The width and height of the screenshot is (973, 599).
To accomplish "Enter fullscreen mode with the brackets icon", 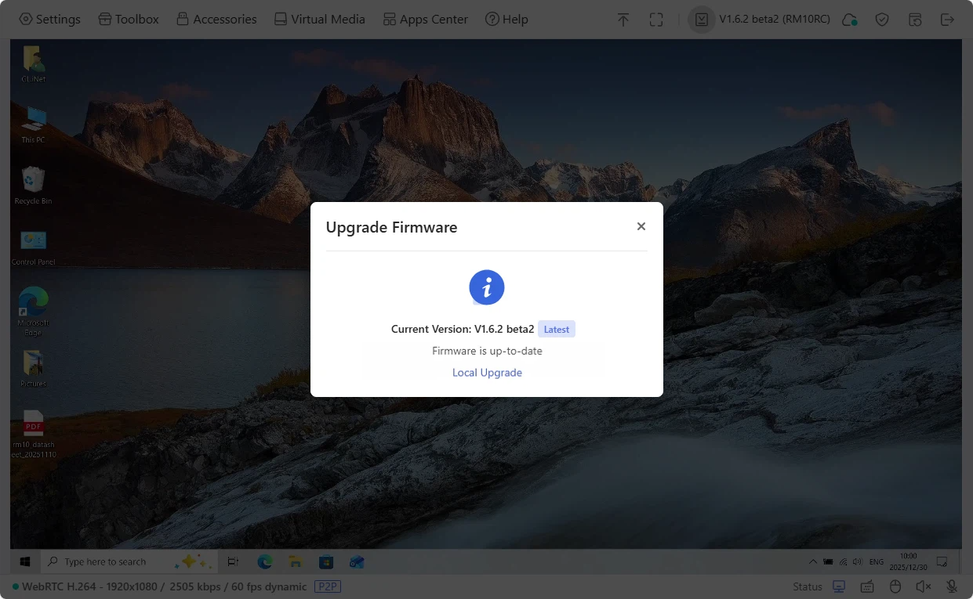I will 656,20.
